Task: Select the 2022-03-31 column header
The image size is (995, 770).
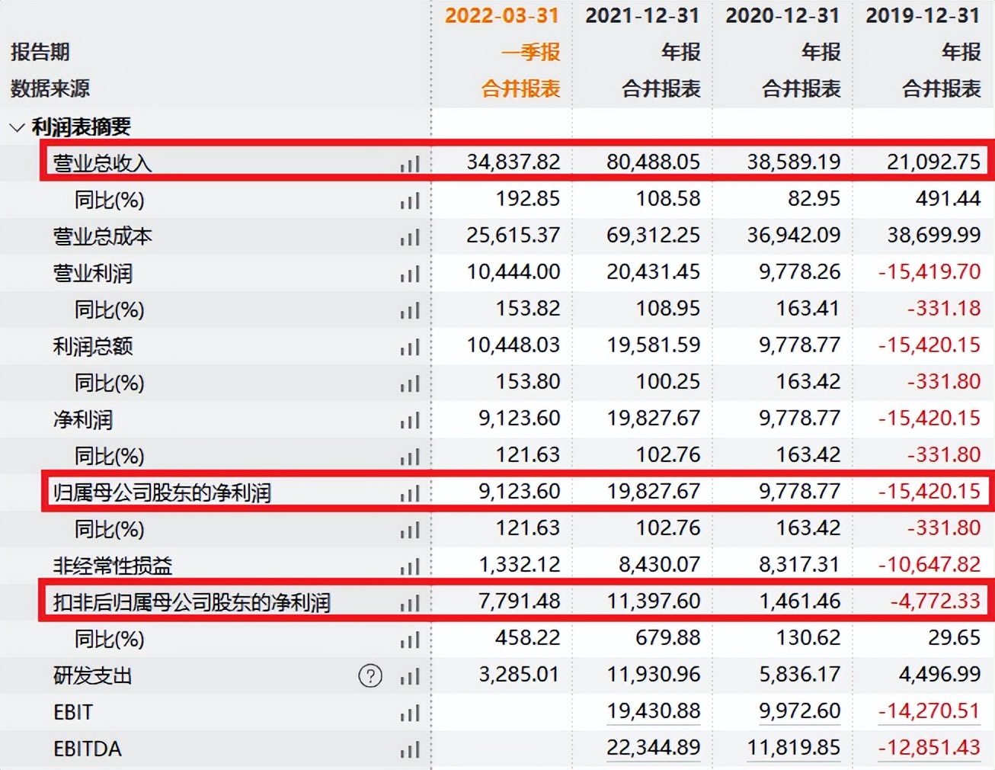Action: coord(502,15)
